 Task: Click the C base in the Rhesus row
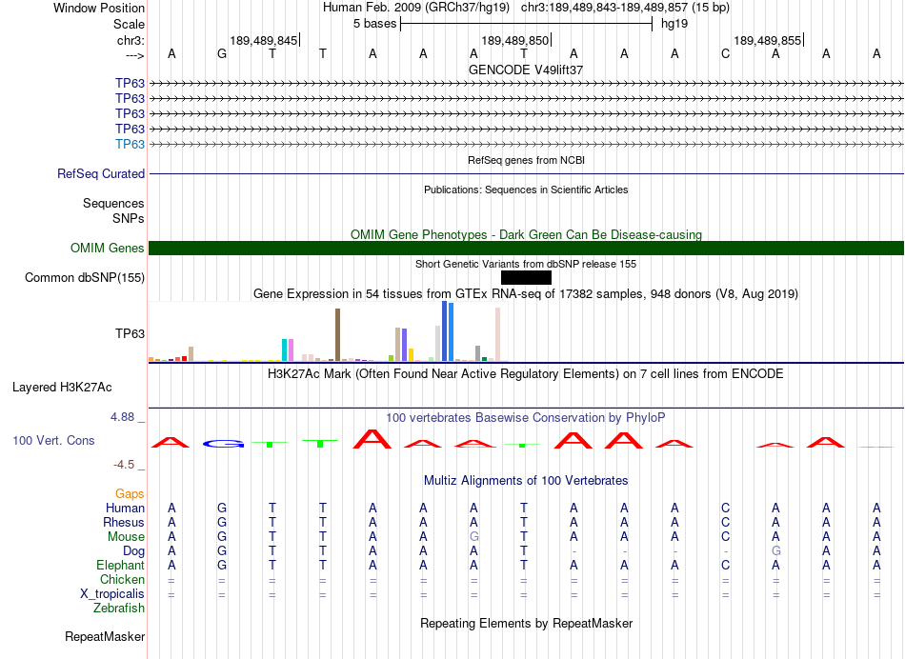click(x=726, y=522)
